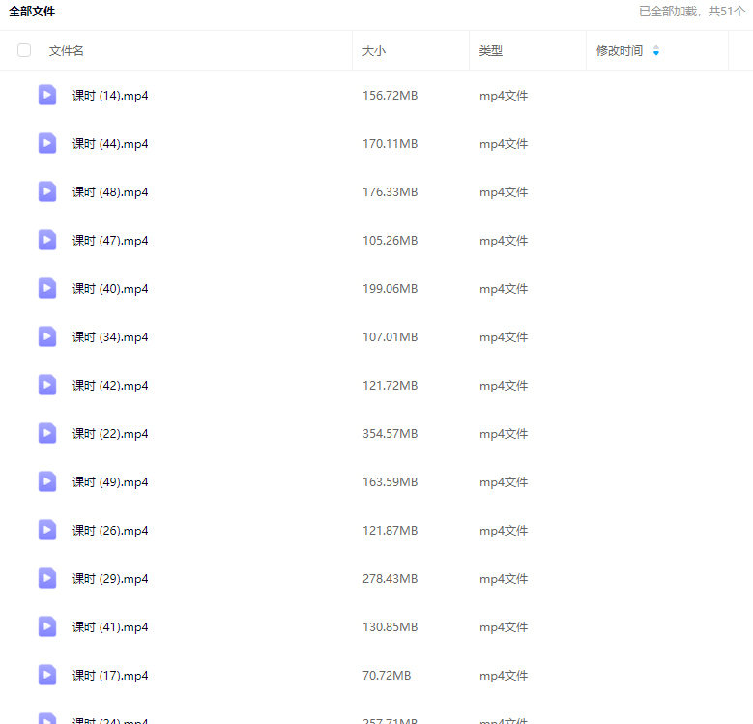753x724 pixels.
Task: Click video icon for 课时 (14).mp4
Action: click(47, 95)
